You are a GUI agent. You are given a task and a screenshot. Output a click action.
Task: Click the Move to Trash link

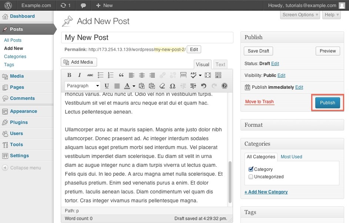[259, 102]
